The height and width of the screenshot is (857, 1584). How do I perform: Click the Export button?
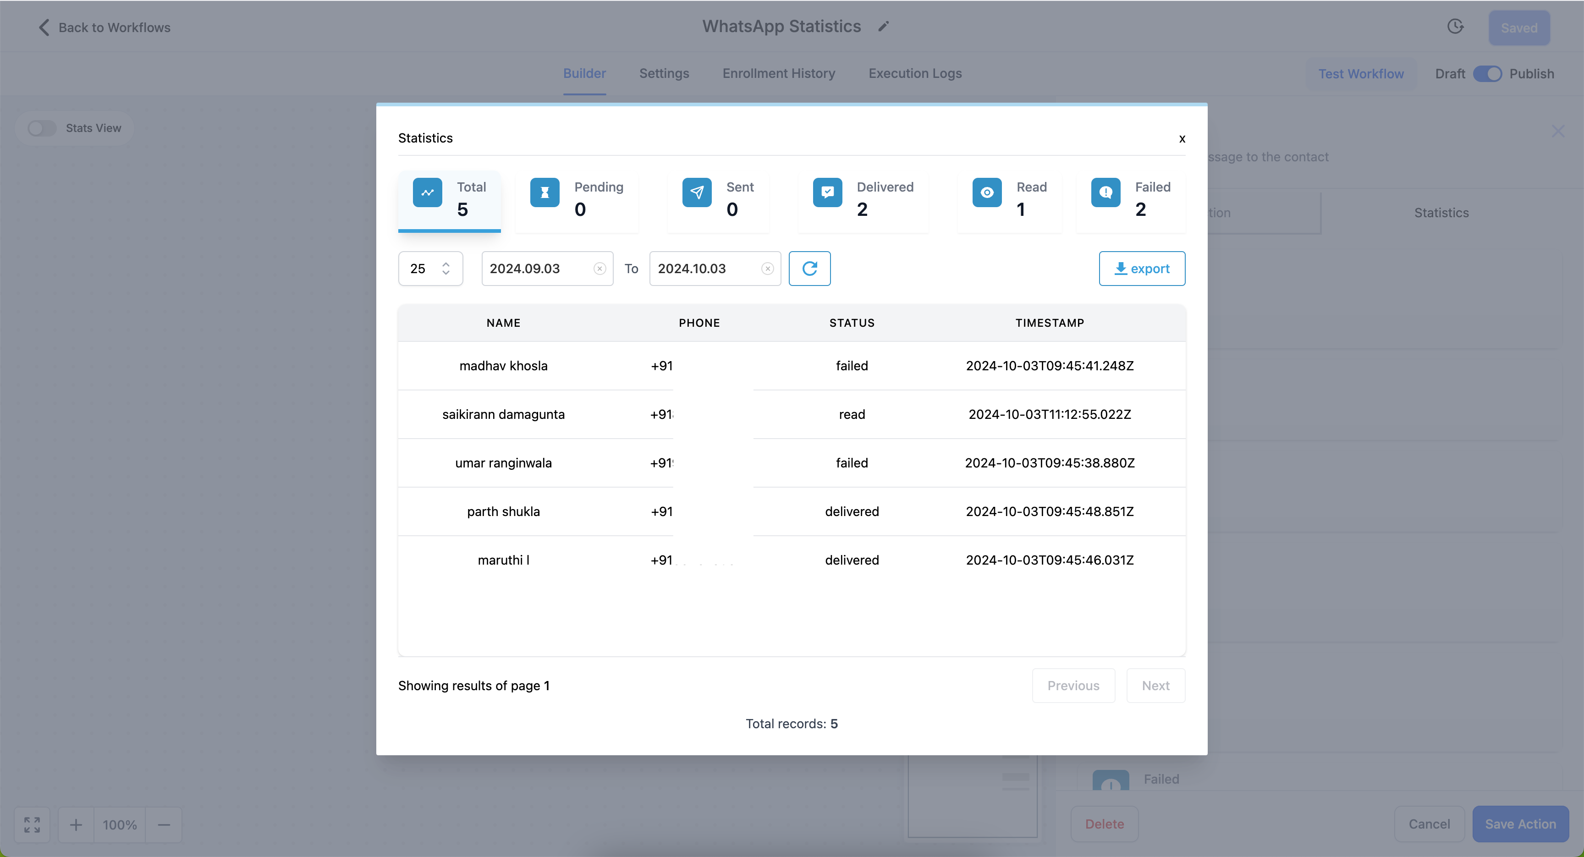point(1142,268)
